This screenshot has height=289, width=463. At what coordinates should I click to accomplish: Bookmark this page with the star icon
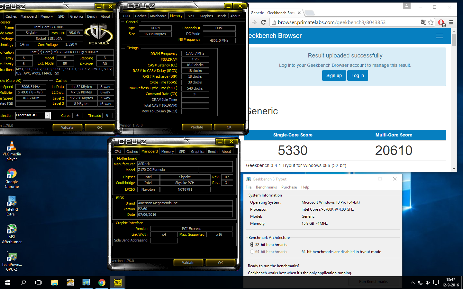pyautogui.click(x=431, y=22)
